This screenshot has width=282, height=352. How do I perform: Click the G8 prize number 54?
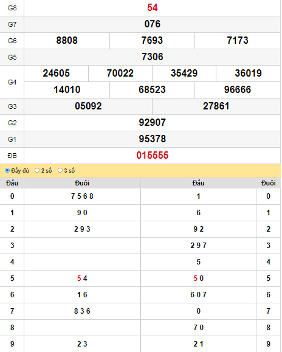pyautogui.click(x=153, y=8)
